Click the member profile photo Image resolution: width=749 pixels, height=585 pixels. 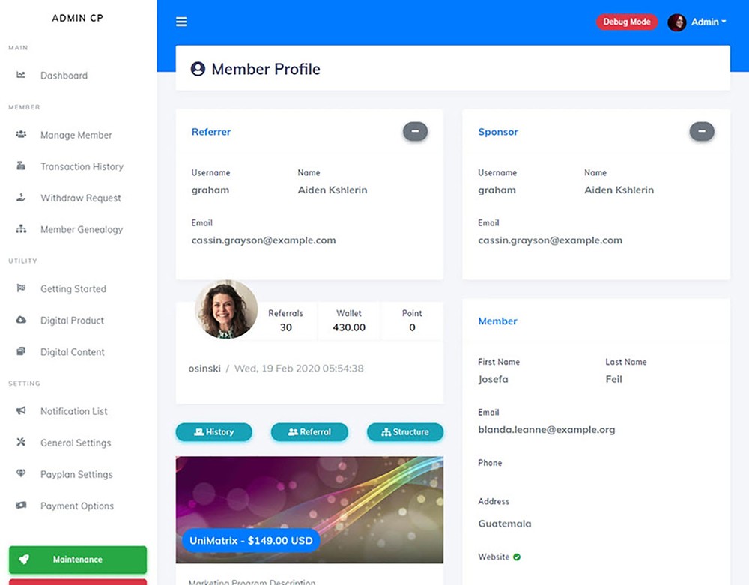point(226,309)
